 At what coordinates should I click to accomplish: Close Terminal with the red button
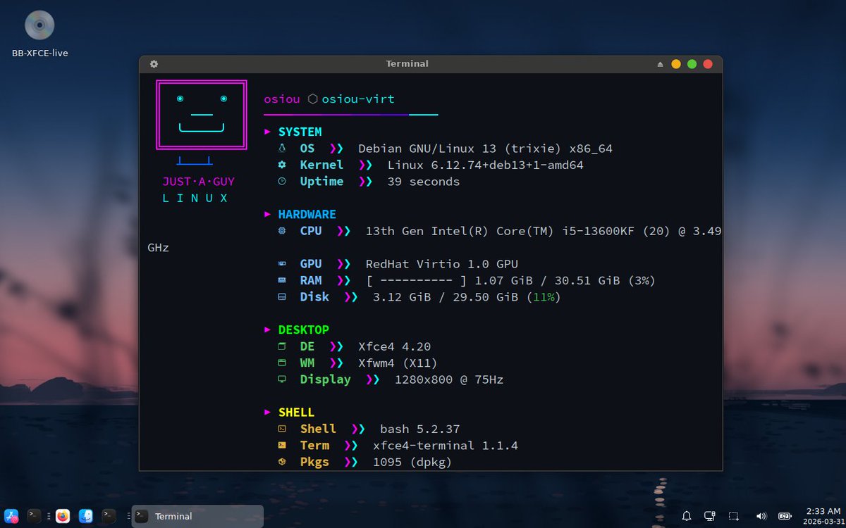(708, 64)
